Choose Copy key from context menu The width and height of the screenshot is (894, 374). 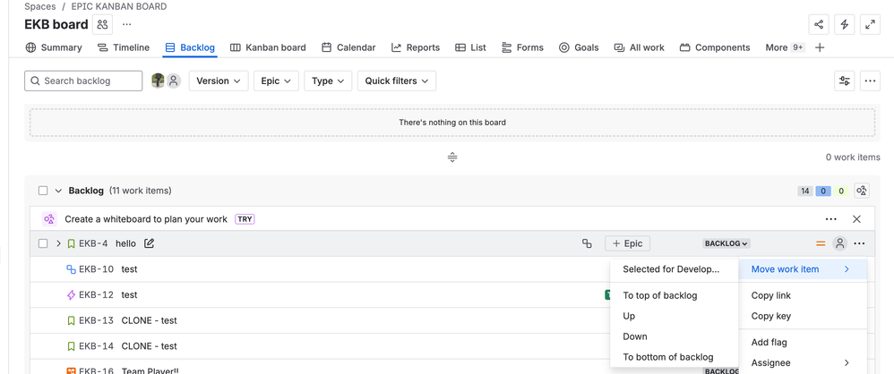(x=803, y=316)
